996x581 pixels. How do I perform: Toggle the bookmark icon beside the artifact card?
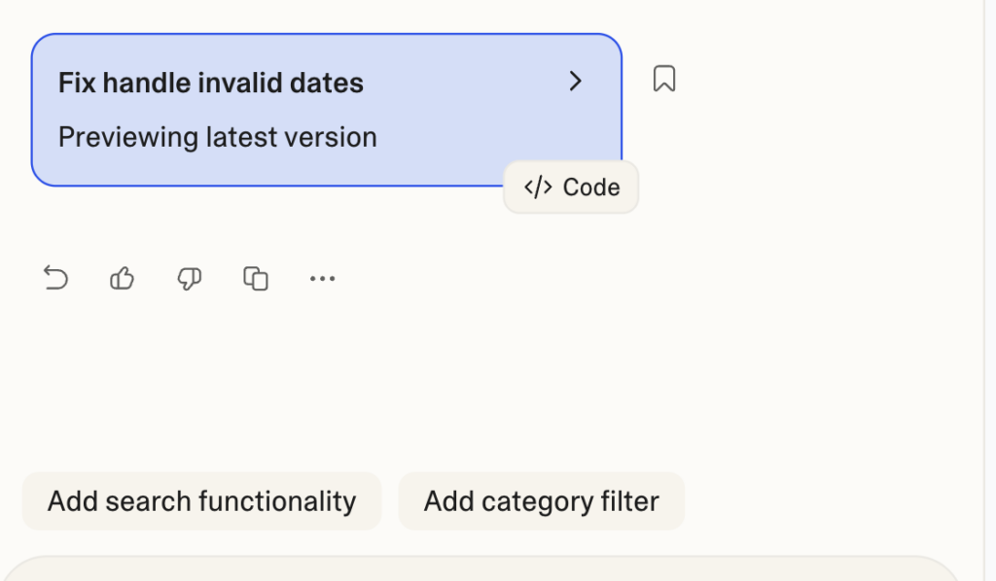pyautogui.click(x=664, y=79)
